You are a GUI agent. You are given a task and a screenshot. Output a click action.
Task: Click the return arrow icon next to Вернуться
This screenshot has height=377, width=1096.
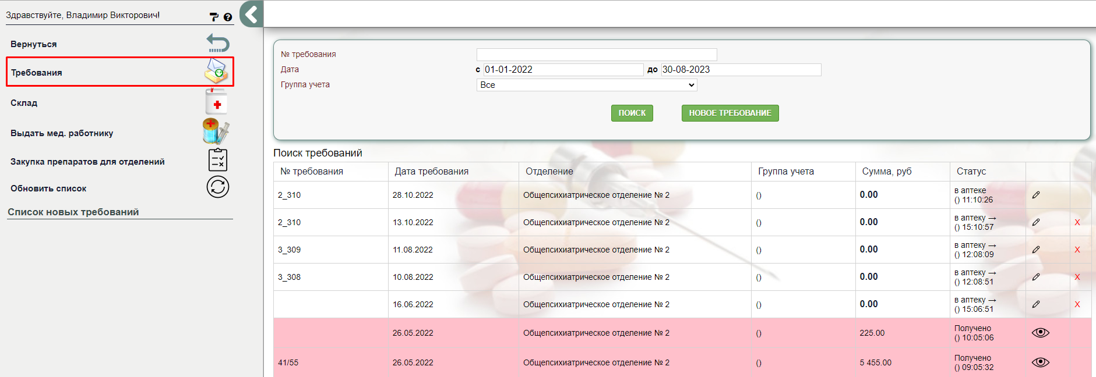click(218, 44)
